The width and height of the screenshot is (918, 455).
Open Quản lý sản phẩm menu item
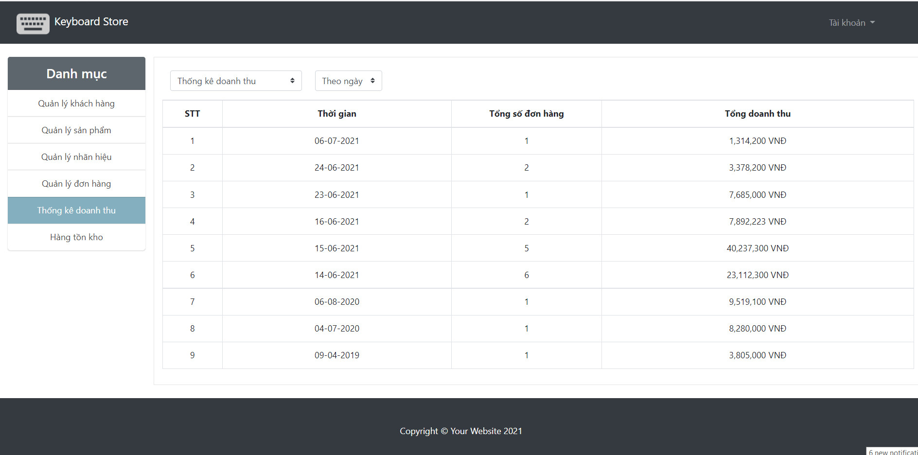(76, 130)
